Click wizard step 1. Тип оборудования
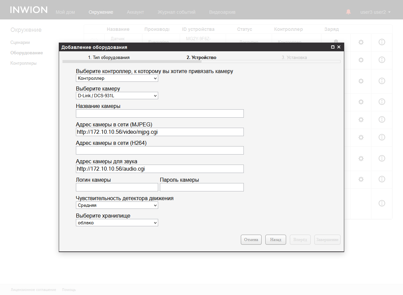This screenshot has height=295, width=403. click(109, 58)
